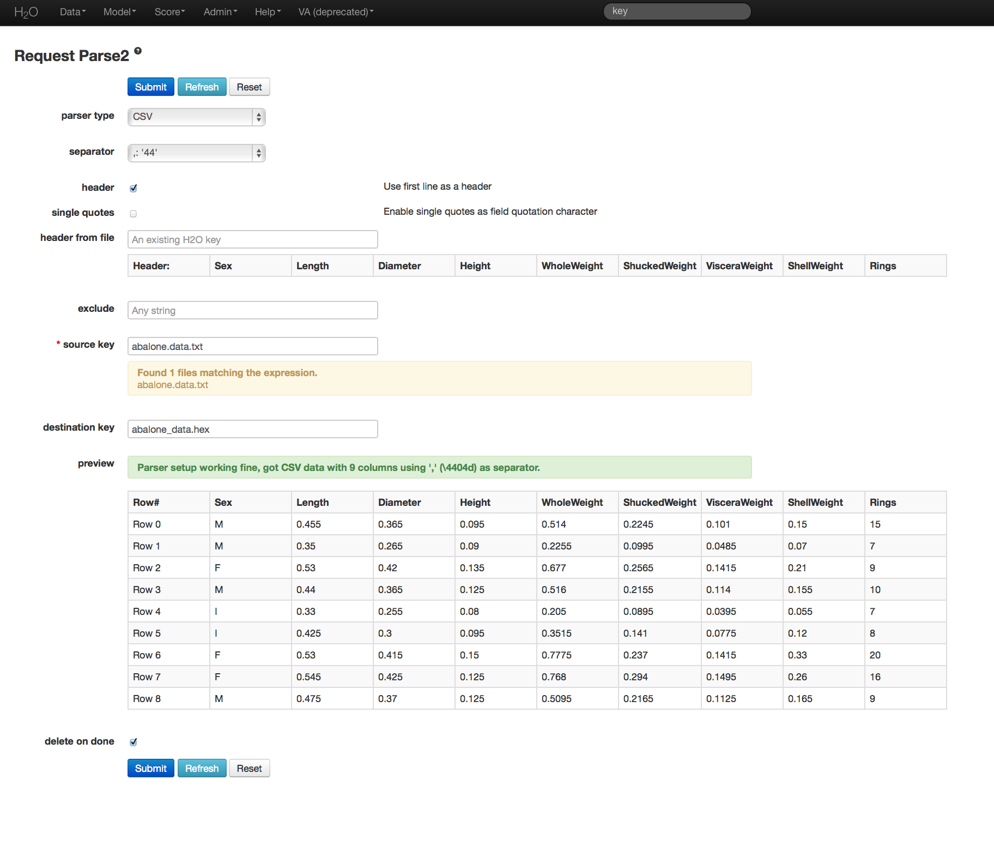Open the Model menu
Image resolution: width=994 pixels, height=846 pixels.
point(119,12)
